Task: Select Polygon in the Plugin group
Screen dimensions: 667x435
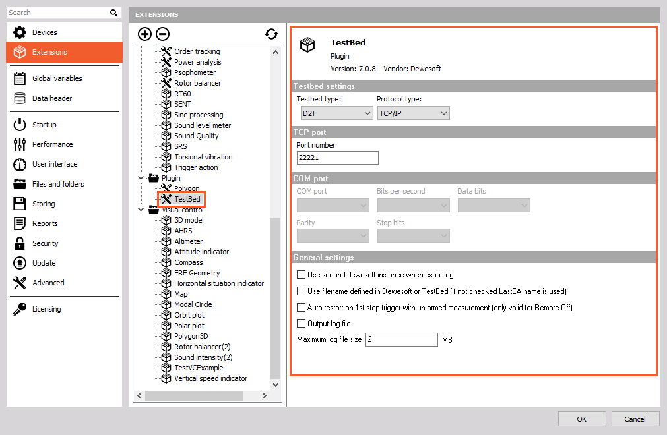Action: click(187, 188)
